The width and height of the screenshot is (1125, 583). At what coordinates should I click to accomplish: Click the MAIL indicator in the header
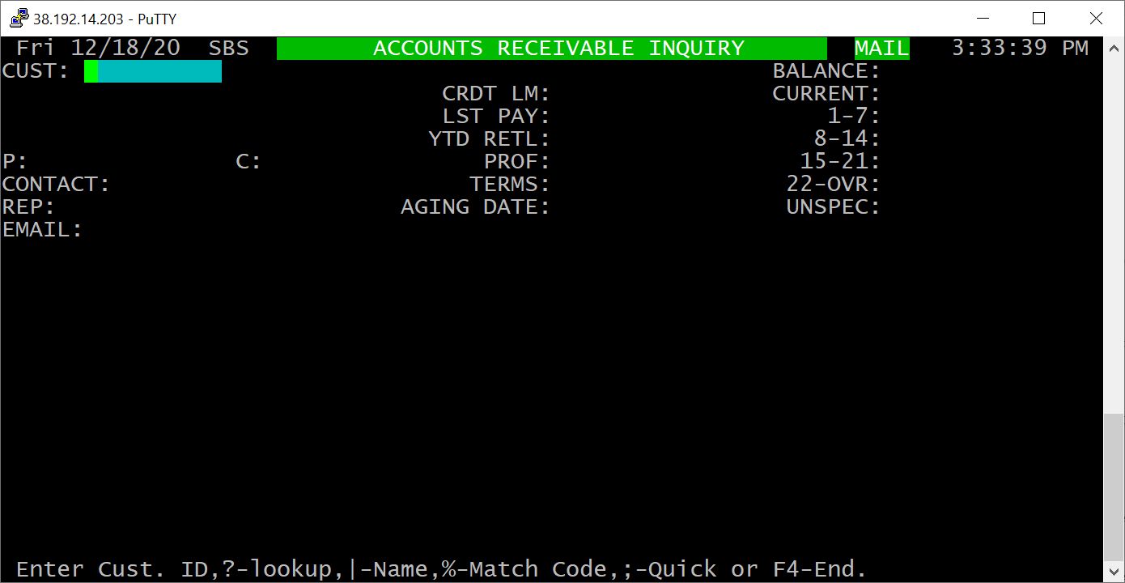click(882, 49)
